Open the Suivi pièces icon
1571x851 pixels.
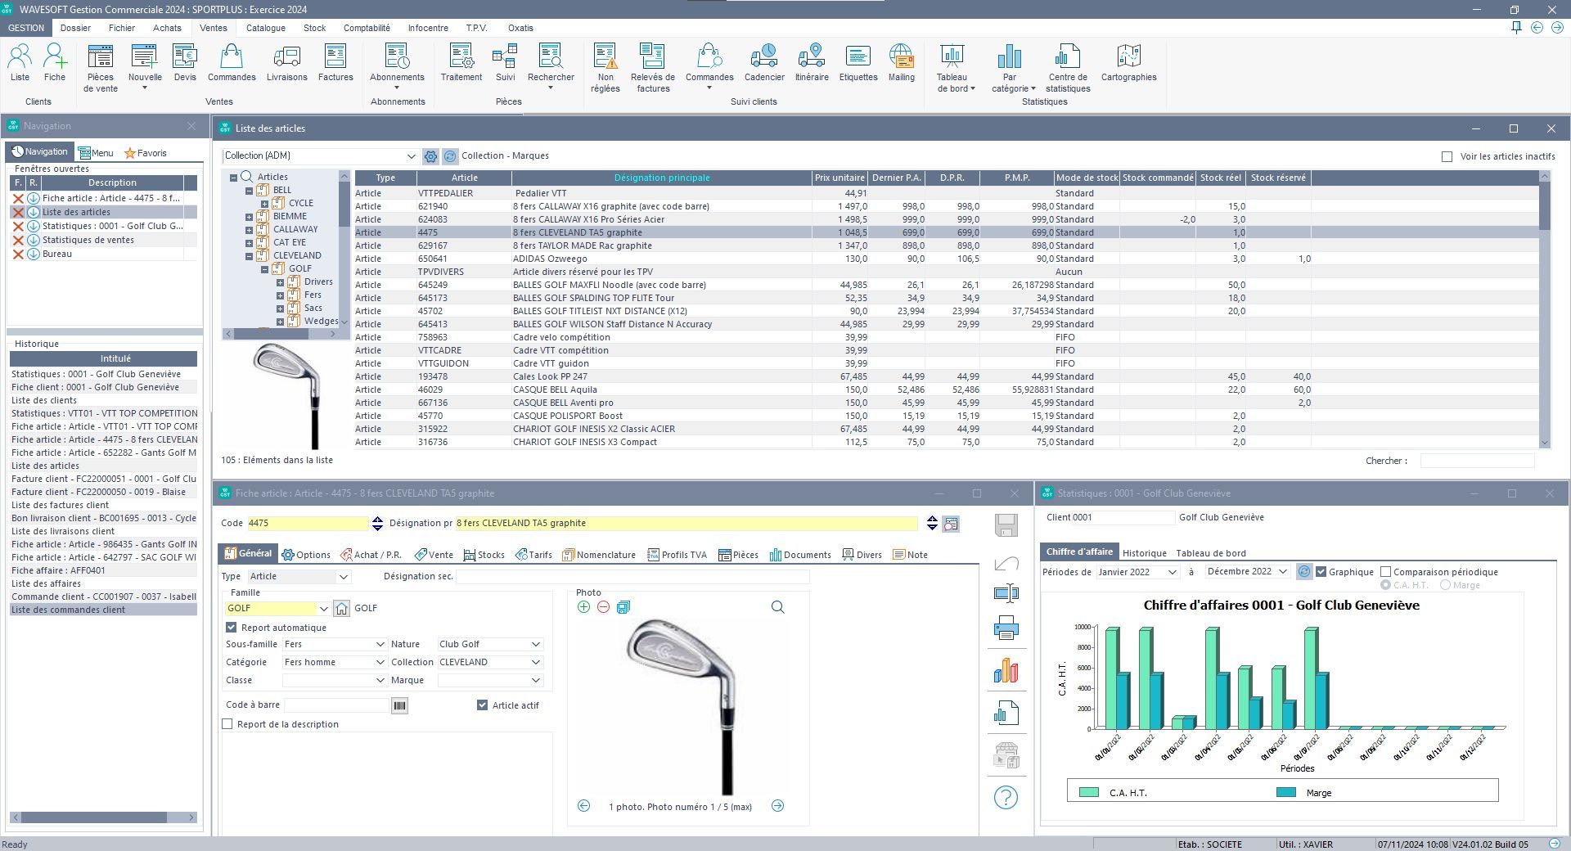click(505, 63)
